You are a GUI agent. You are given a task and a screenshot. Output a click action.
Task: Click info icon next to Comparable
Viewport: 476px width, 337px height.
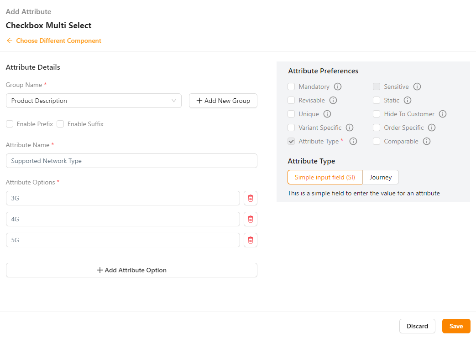pos(426,141)
